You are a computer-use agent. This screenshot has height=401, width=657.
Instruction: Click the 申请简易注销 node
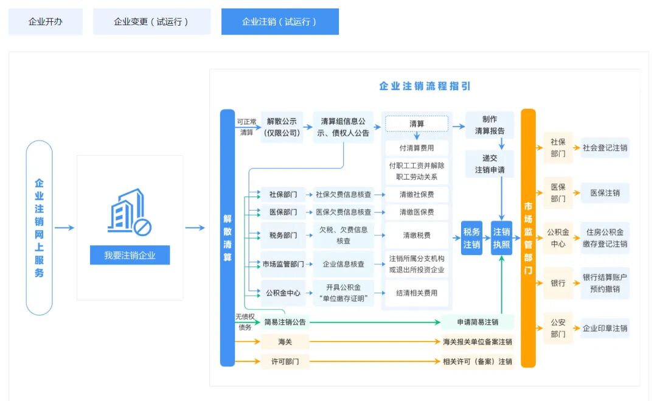pyautogui.click(x=477, y=321)
